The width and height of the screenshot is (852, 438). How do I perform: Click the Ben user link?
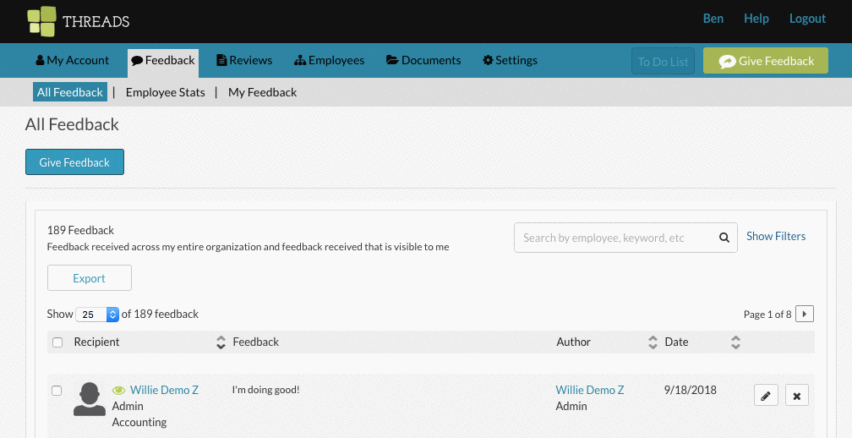[713, 19]
